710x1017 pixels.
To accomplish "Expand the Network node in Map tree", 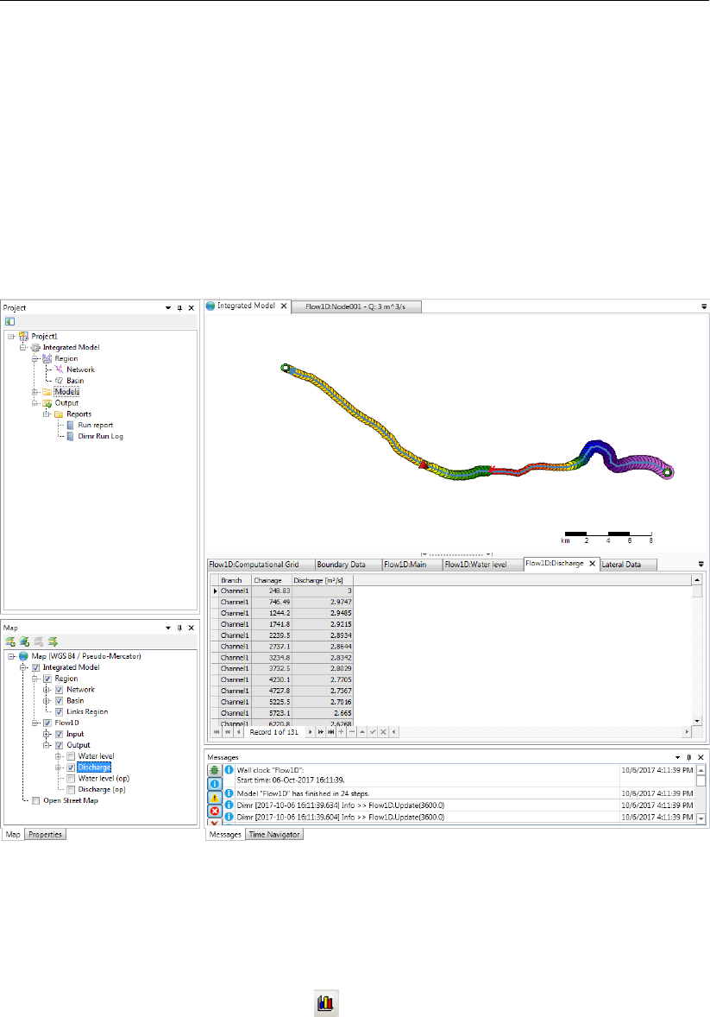I will (x=47, y=690).
